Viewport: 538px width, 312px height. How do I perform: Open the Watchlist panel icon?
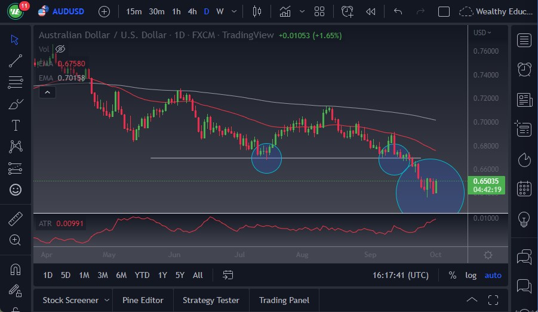tap(524, 40)
